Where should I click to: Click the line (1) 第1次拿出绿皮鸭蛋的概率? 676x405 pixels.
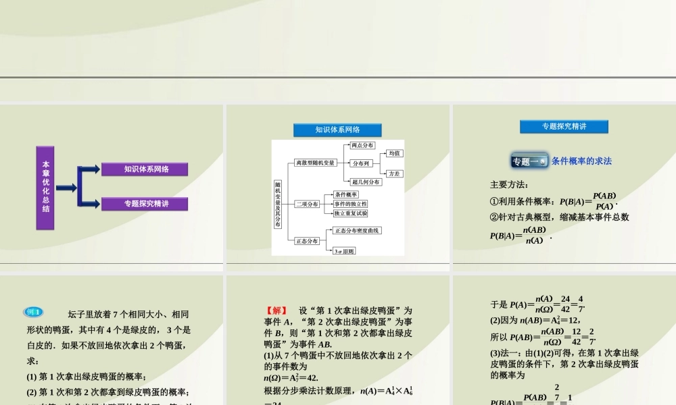[87, 377]
